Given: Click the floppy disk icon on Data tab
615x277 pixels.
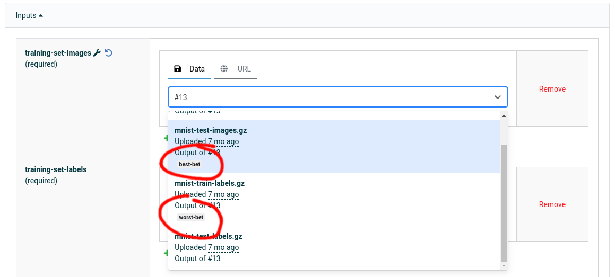Looking at the screenshot, I should tap(178, 69).
